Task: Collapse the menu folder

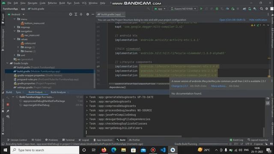Action: point(15,19)
